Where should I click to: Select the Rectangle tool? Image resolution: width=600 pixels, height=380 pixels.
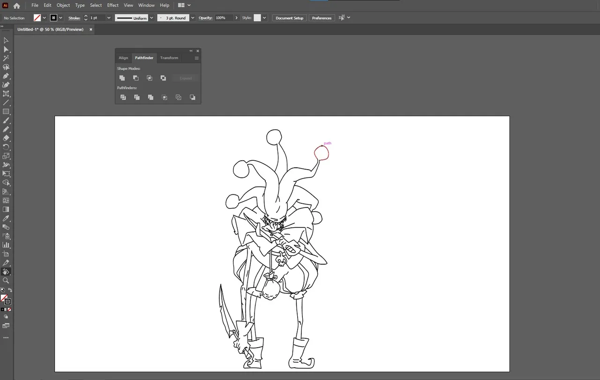[x=6, y=112]
